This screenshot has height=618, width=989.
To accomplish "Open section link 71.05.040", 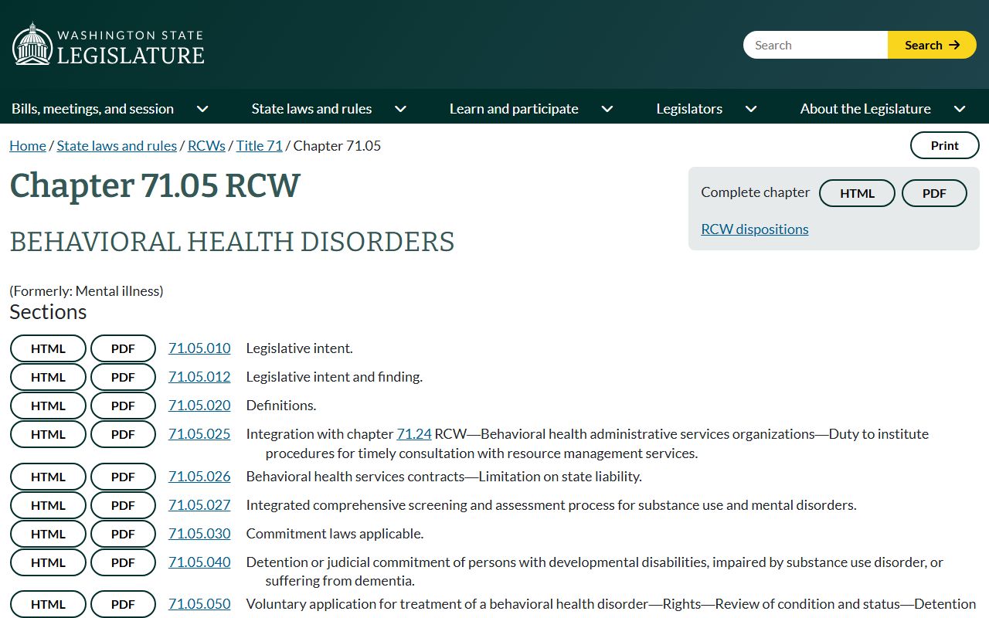I will coord(199,562).
